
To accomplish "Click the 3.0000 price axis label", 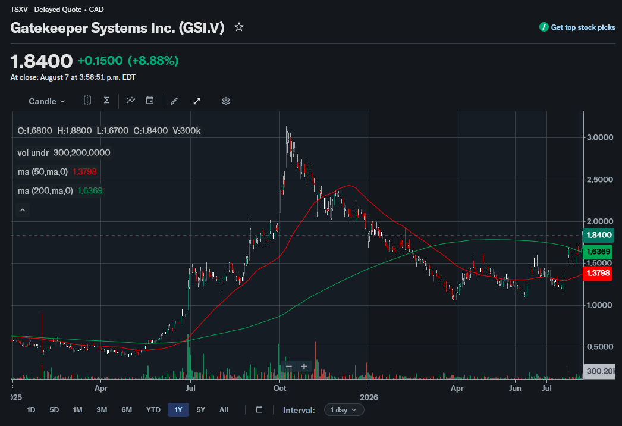I will click(x=600, y=137).
